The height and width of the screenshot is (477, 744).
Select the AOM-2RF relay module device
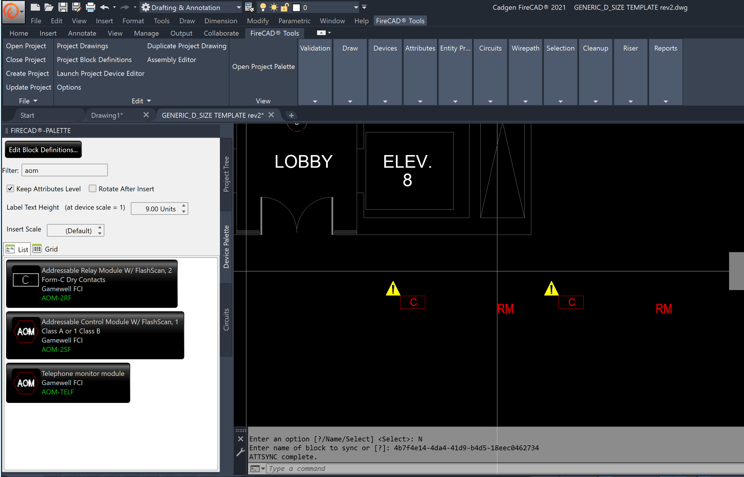point(92,284)
